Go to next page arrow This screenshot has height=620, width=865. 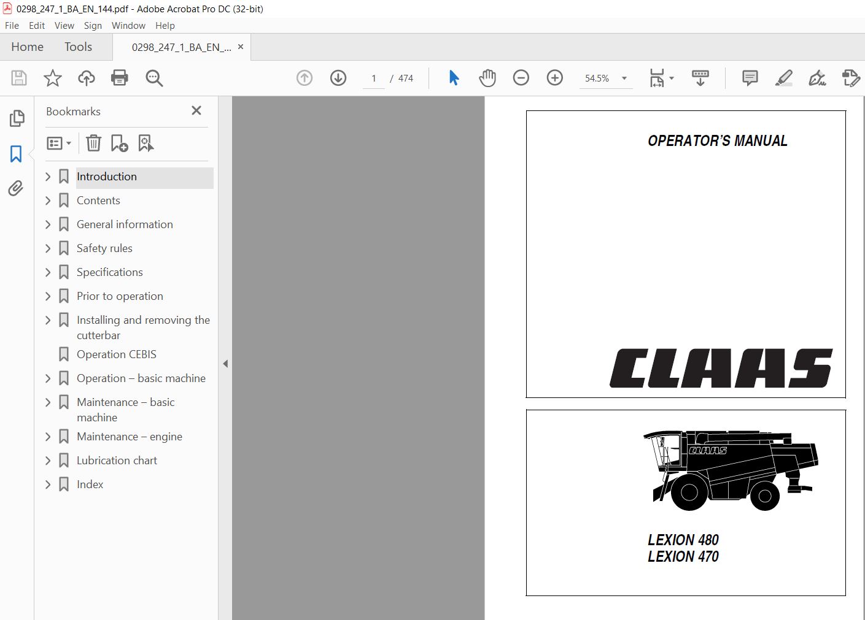(x=338, y=78)
